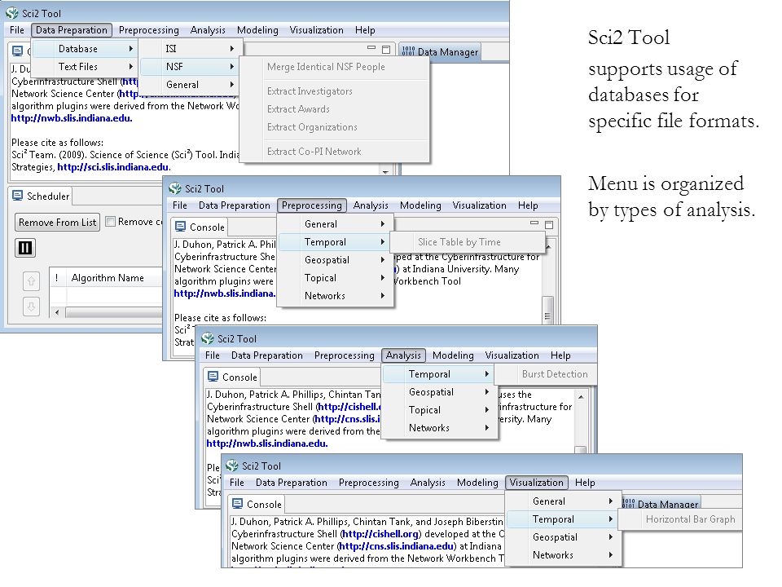Click Sci2 logo in window with Visualization menu open

(232, 466)
